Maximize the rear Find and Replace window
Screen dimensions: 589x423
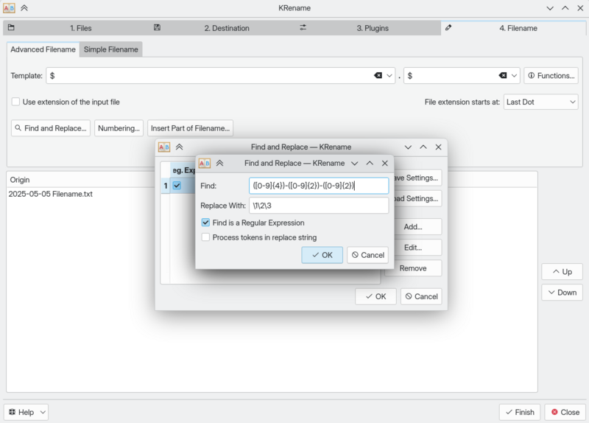point(423,147)
